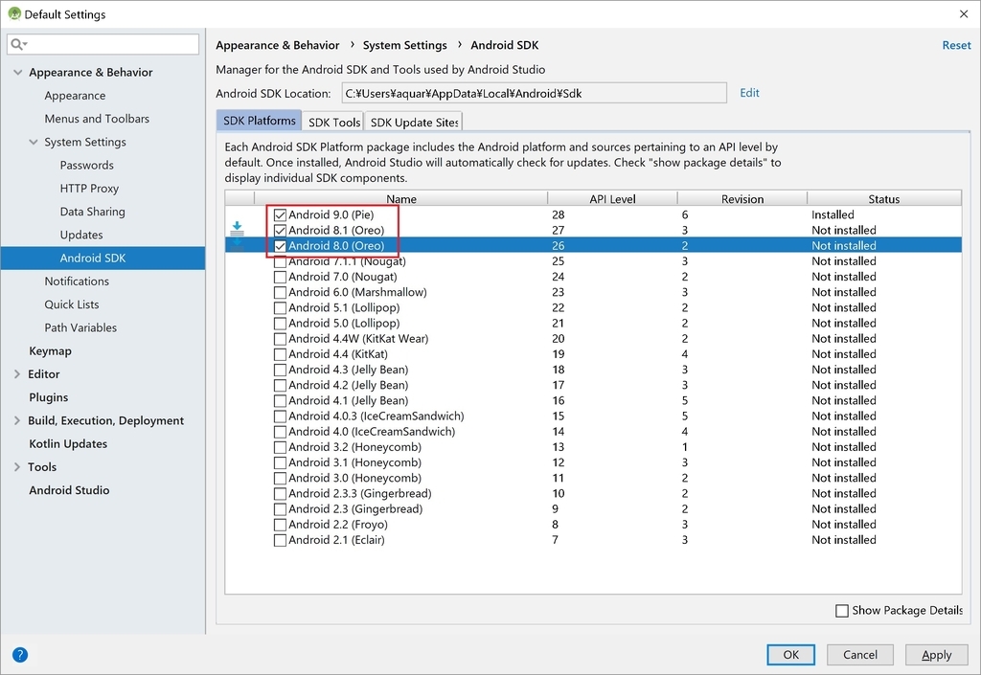
Task: Click the Apply button
Action: click(936, 654)
